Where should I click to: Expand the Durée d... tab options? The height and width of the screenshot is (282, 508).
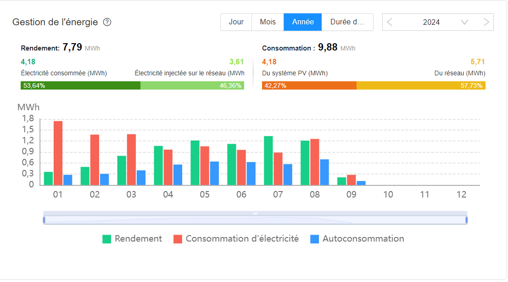tap(347, 22)
